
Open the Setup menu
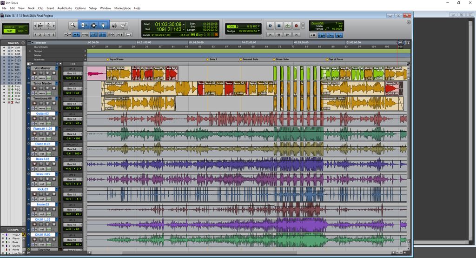pos(93,8)
